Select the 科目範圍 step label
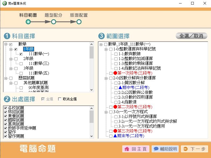Image resolution: width=211 pixels, height=158 pixels. 28,15
